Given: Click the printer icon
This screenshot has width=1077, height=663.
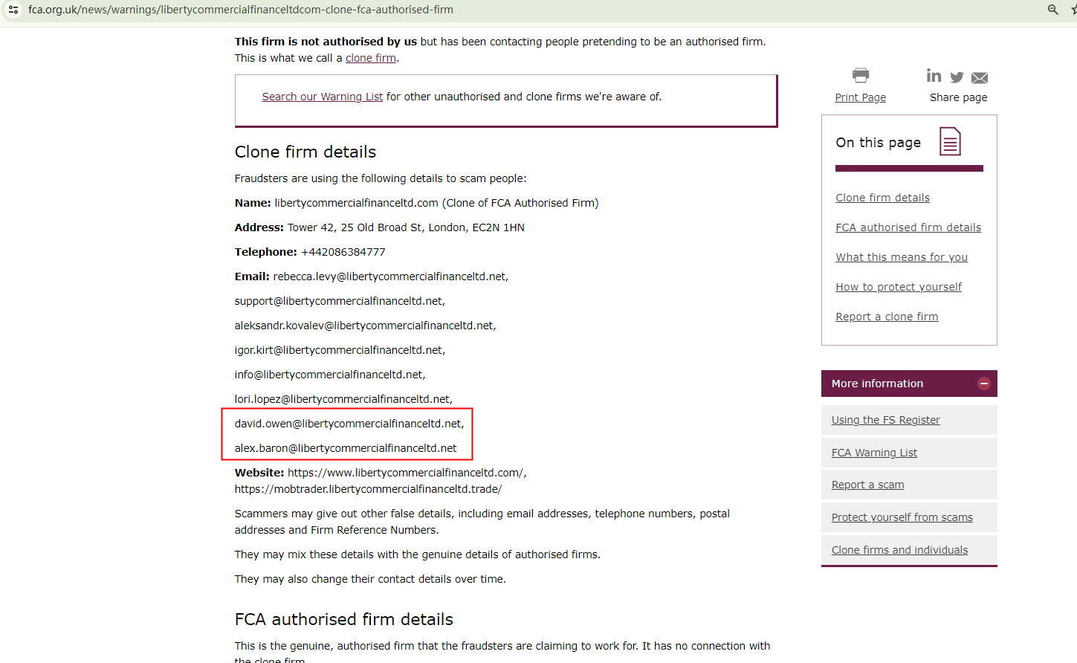Looking at the screenshot, I should click(x=861, y=75).
